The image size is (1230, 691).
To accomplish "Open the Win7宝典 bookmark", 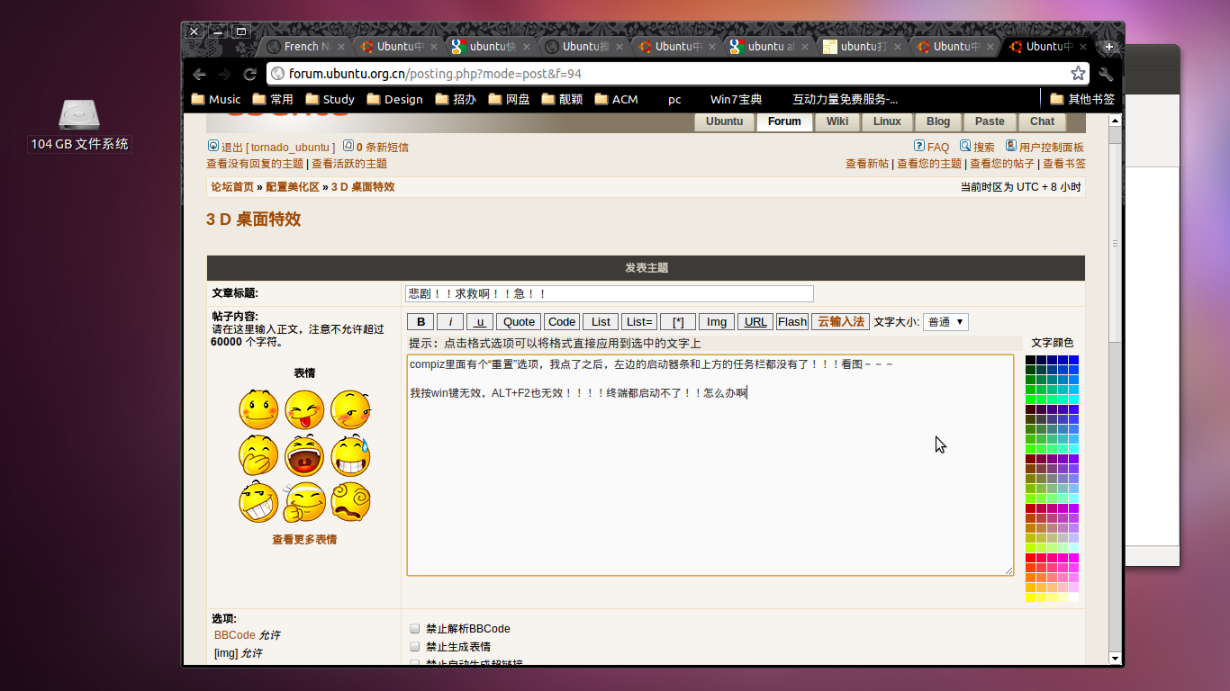I will 736,99.
